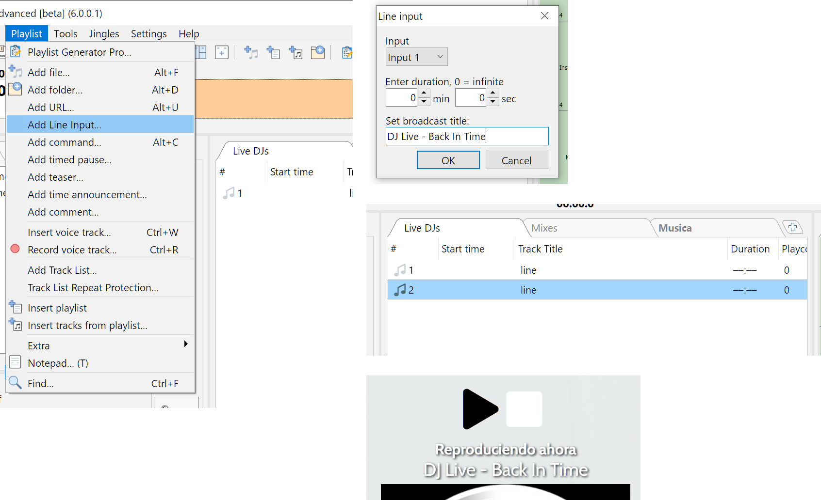Click the Add file toolbar icon
Screen dimensions: 821x500
(251, 52)
